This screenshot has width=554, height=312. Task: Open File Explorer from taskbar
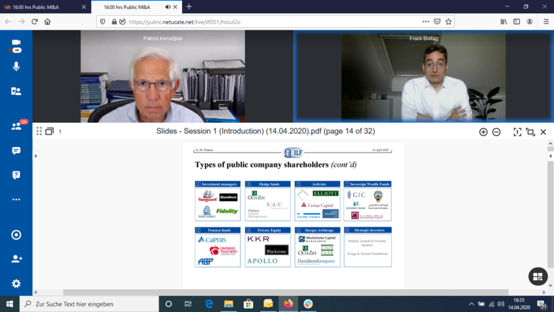[229, 304]
